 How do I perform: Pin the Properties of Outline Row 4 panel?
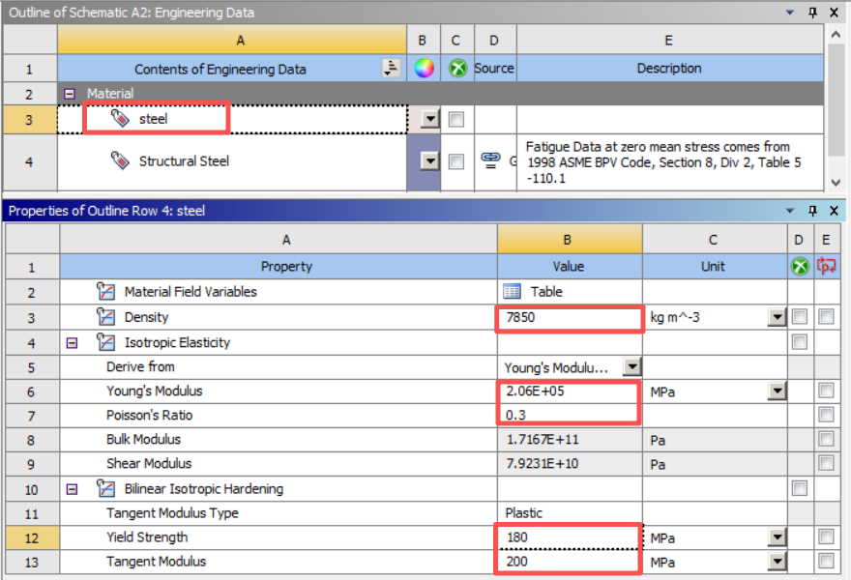pyautogui.click(x=812, y=211)
